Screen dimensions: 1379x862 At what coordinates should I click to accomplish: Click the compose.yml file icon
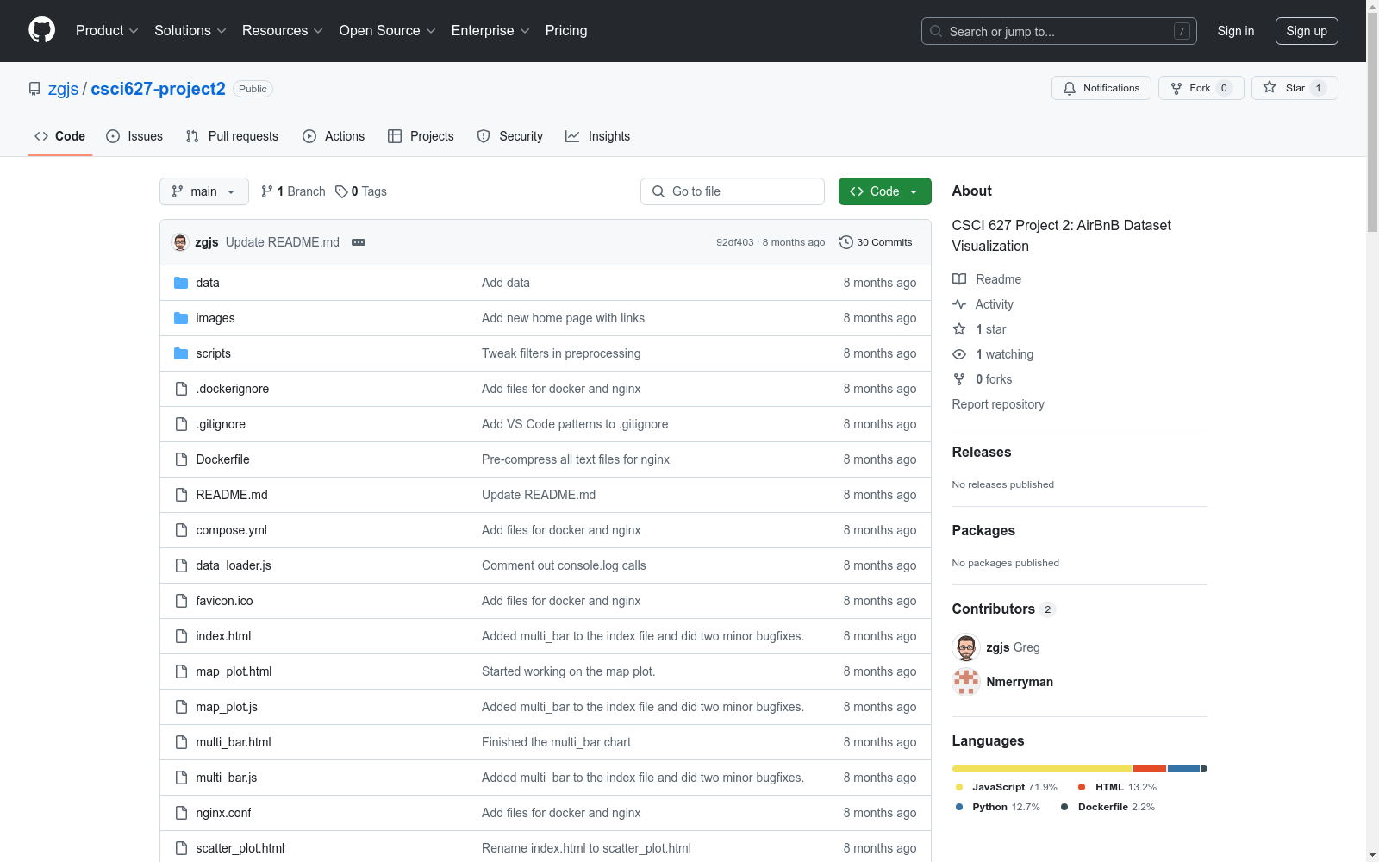[181, 530]
